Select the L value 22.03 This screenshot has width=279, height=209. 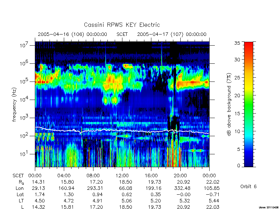coord(212,207)
